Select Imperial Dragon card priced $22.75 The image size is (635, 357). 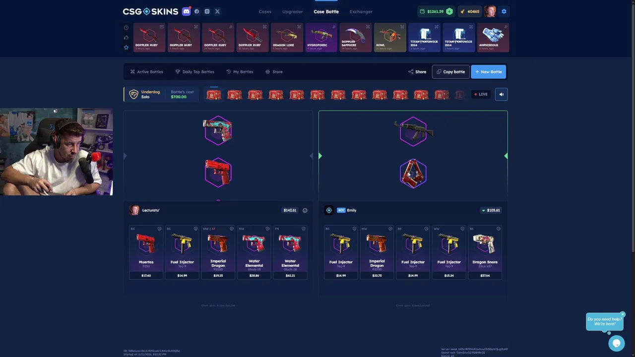tap(377, 252)
